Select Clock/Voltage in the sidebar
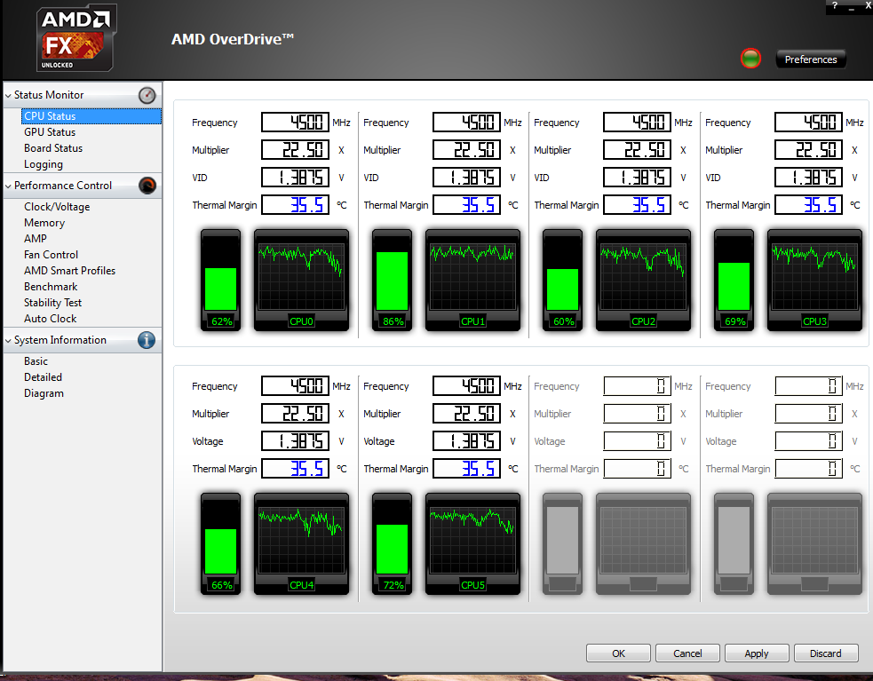The image size is (873, 681). [57, 207]
